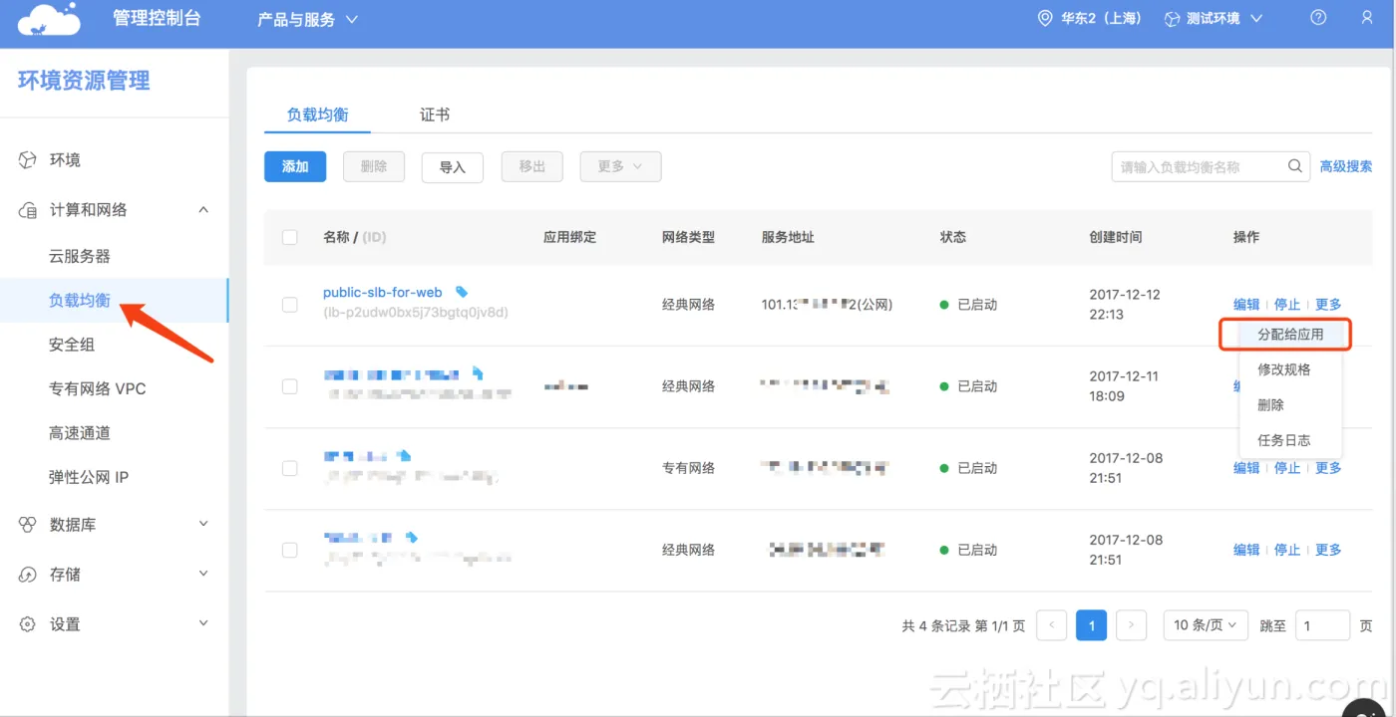Open the 产品与服务 dropdown
This screenshot has width=1396, height=717.
pyautogui.click(x=307, y=19)
